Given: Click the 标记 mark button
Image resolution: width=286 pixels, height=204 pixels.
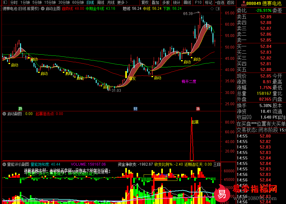Looking at the screenshot, I should [x=209, y=2].
